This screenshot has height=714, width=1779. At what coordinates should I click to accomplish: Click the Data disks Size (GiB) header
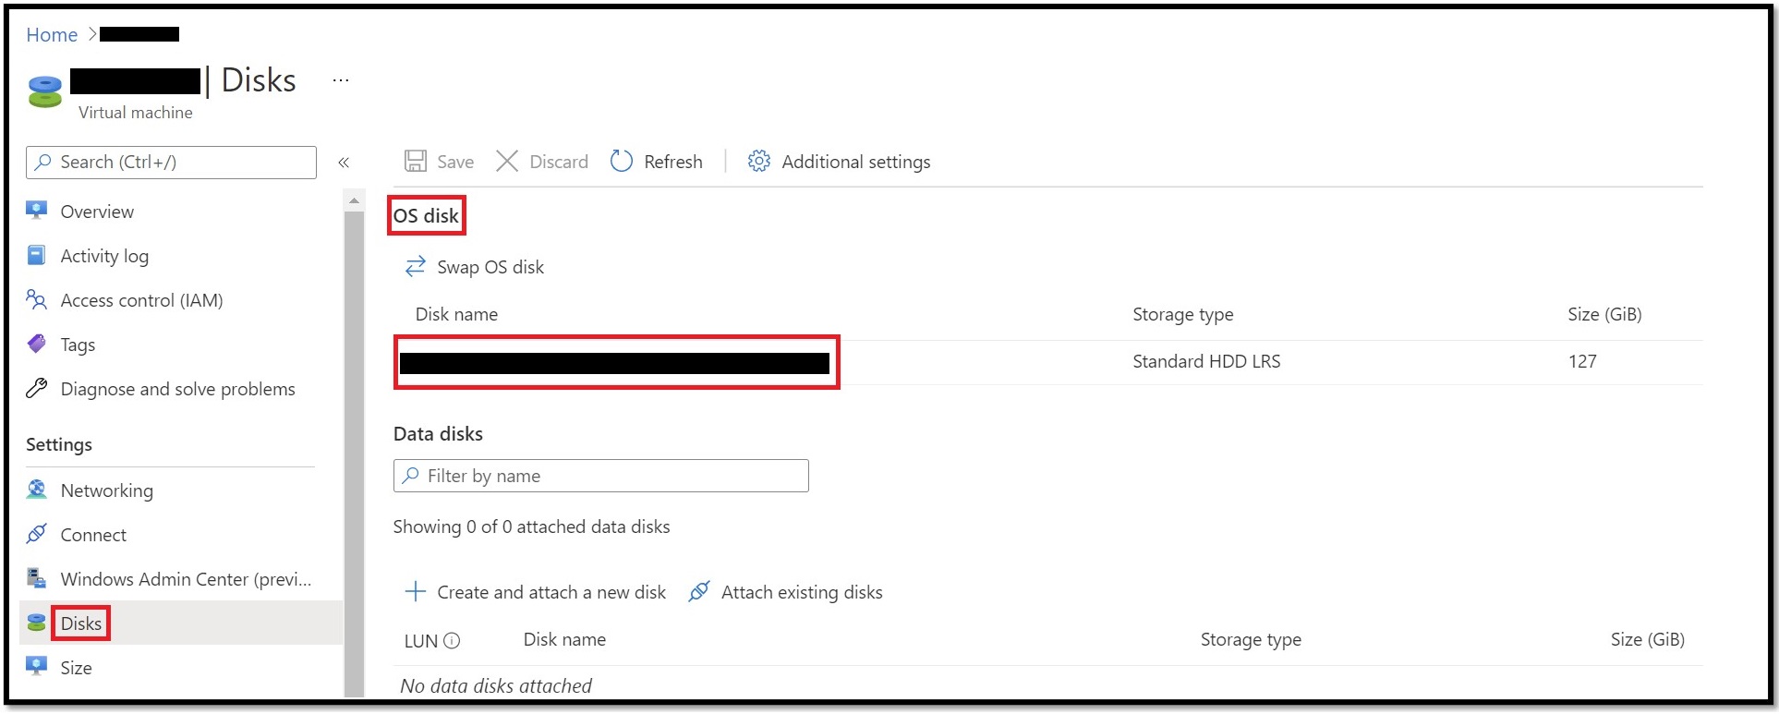pyautogui.click(x=1648, y=639)
